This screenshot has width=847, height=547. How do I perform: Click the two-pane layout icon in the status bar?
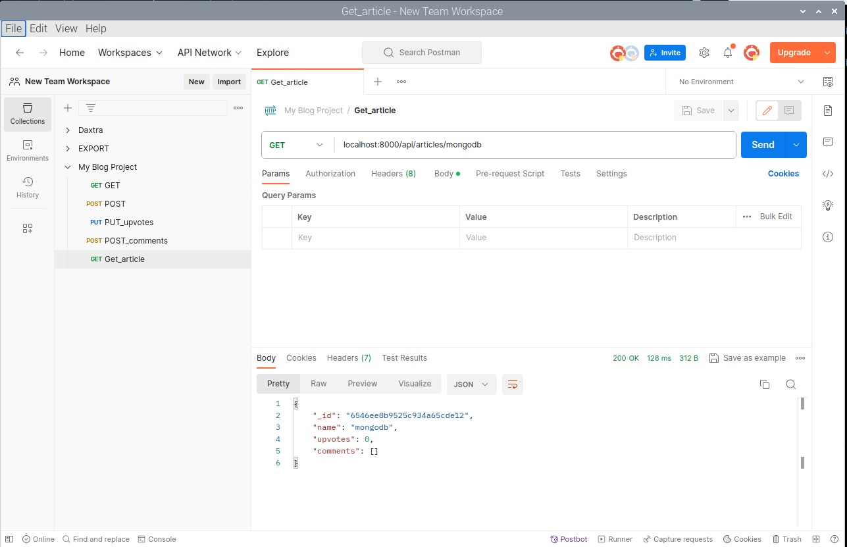816,539
